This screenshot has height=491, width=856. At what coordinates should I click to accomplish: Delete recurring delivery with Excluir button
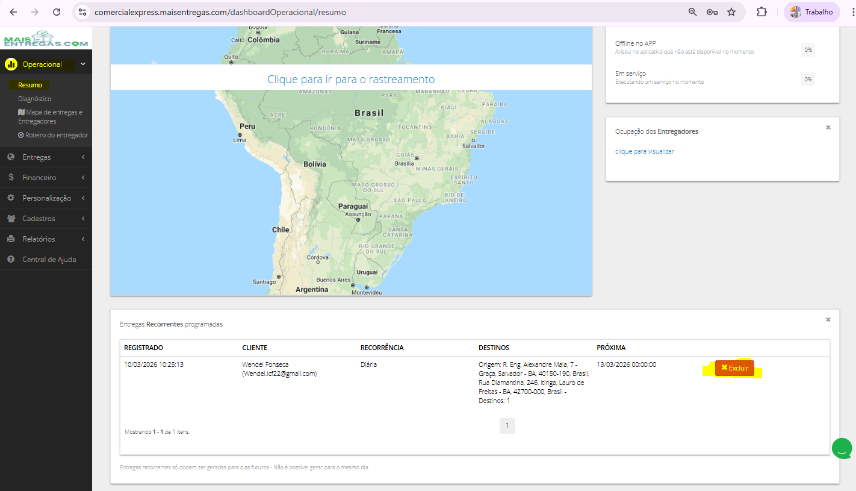coord(734,368)
